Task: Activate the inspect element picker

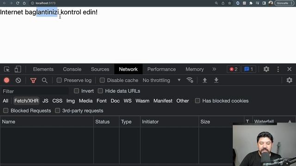Action: tap(7, 69)
